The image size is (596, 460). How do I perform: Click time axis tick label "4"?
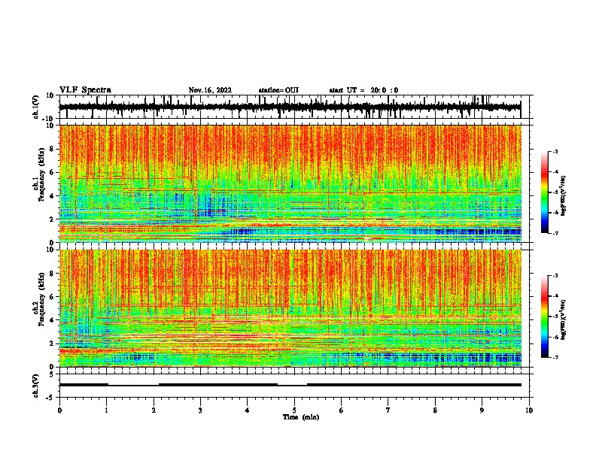coord(248,410)
